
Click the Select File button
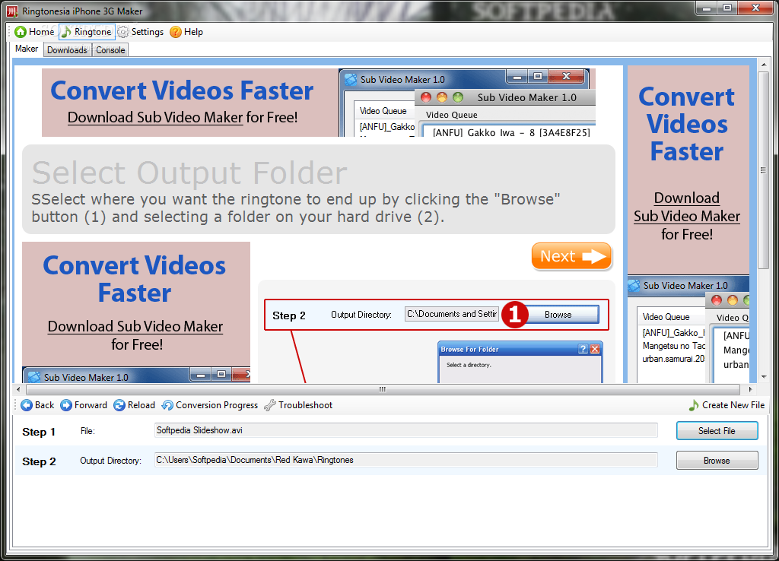(x=717, y=431)
